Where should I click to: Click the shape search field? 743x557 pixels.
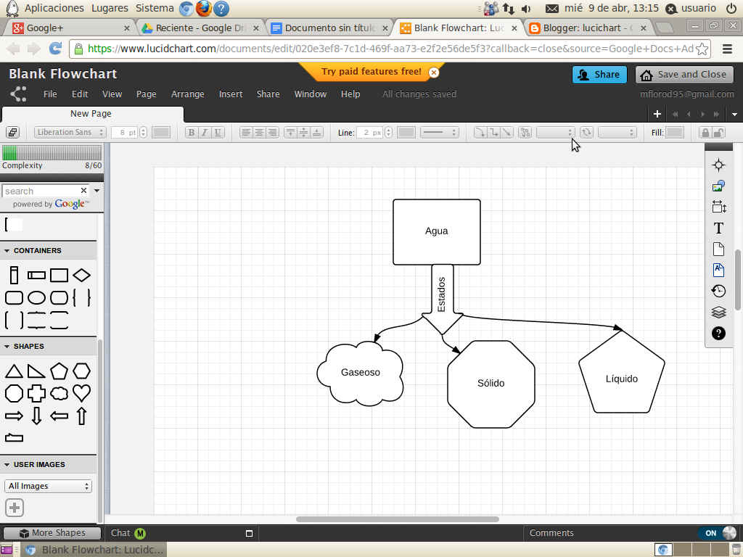(40, 191)
